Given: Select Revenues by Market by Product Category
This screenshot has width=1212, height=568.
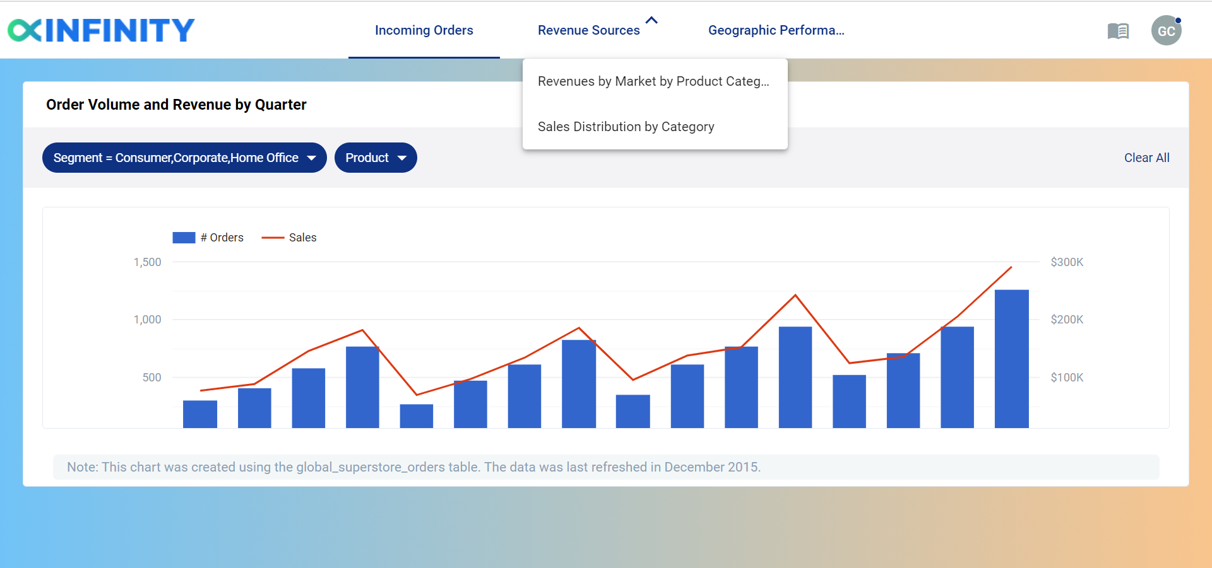Looking at the screenshot, I should (x=655, y=81).
